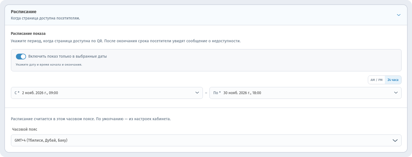Click hint Укажите дату и время начала и окончания

[49, 65]
